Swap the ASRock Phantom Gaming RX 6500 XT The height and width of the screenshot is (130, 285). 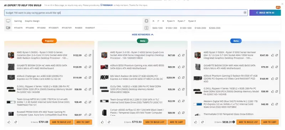pos(277,79)
